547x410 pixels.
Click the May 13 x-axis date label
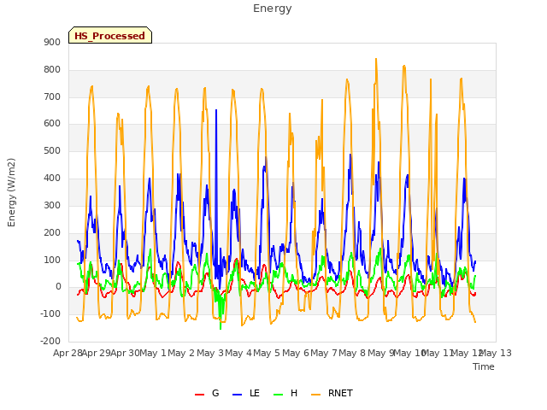[x=496, y=353]
